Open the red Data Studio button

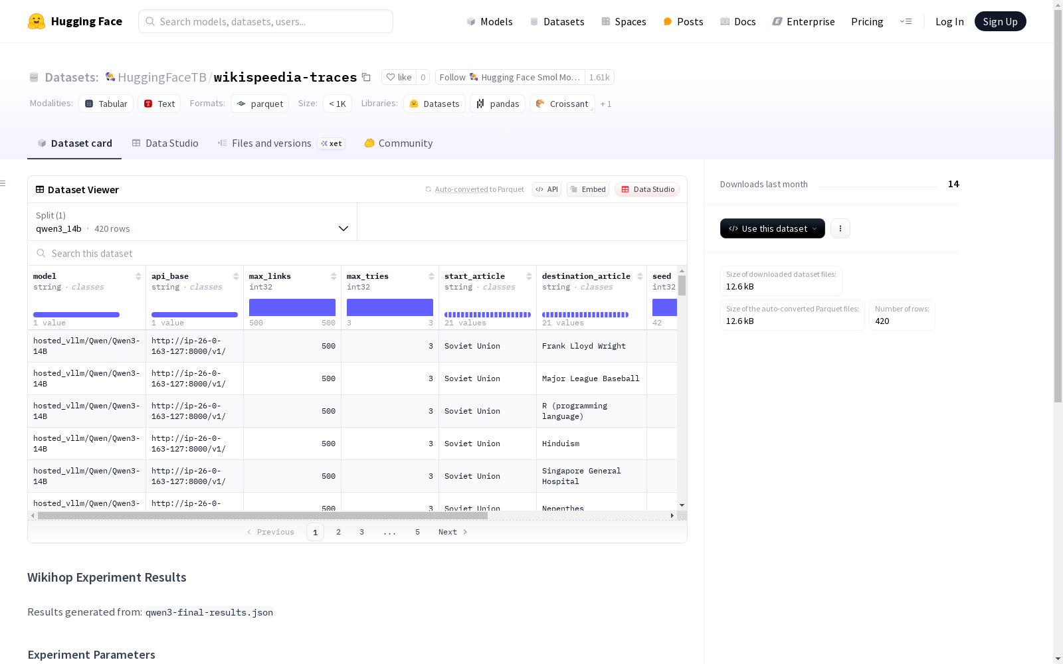coord(647,189)
